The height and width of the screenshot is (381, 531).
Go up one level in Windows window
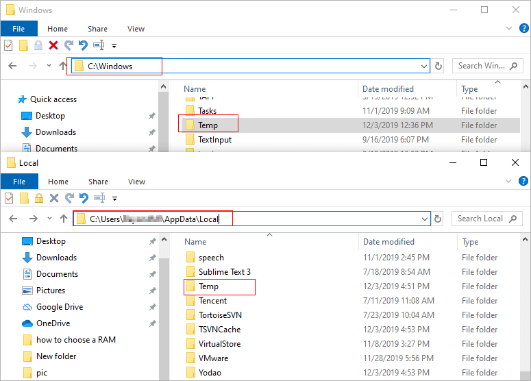tap(62, 66)
